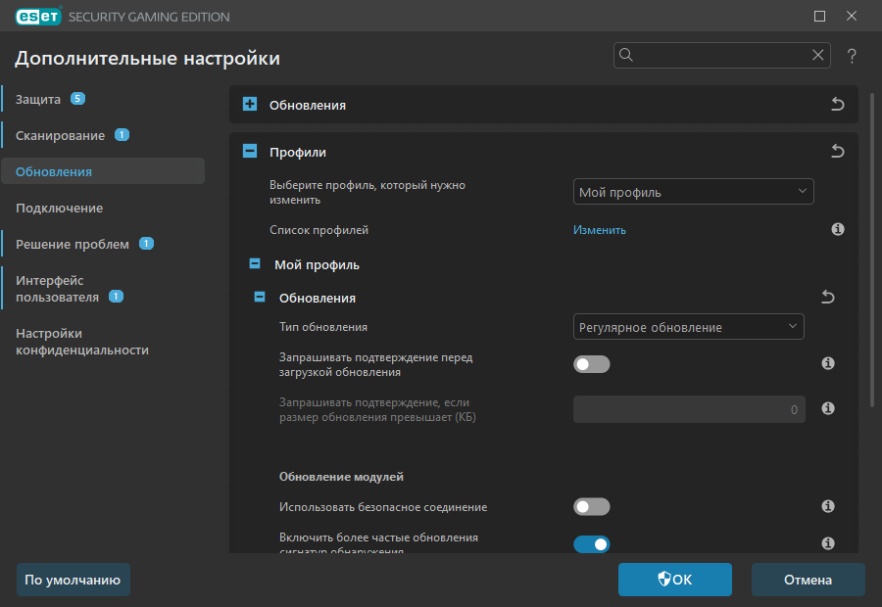Click the badge next to Интерфейс пользователя
882x607 pixels.
[x=116, y=297]
